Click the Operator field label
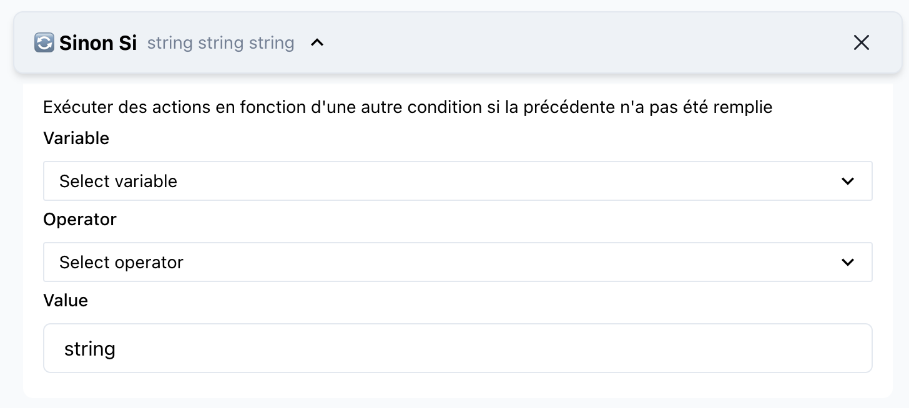 pyautogui.click(x=80, y=220)
